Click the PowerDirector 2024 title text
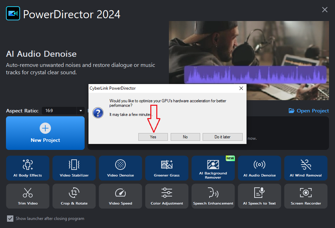 pos(72,14)
